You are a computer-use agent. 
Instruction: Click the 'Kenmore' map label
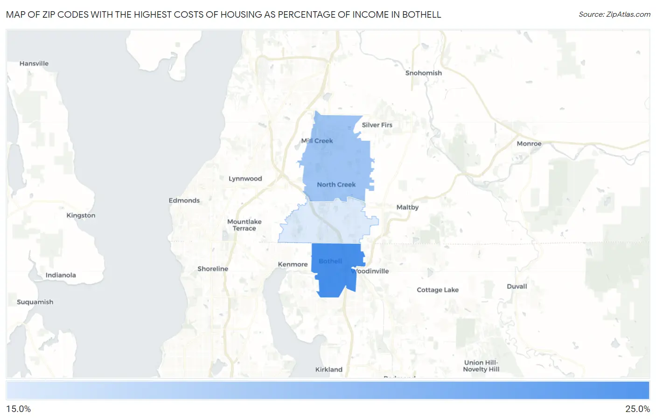(293, 264)
